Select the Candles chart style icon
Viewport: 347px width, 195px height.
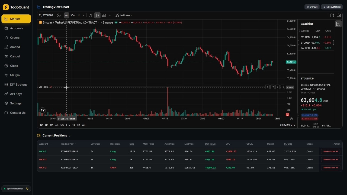pyautogui.click(x=97, y=15)
